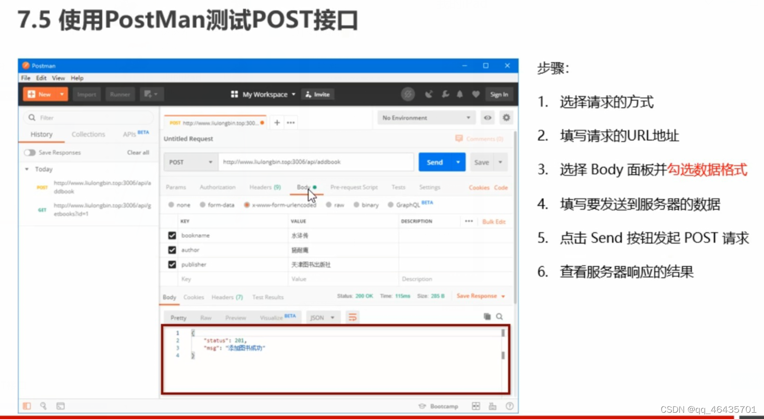Open the No Environment dropdown
Viewport: 764px width, 419px height.
426,118
